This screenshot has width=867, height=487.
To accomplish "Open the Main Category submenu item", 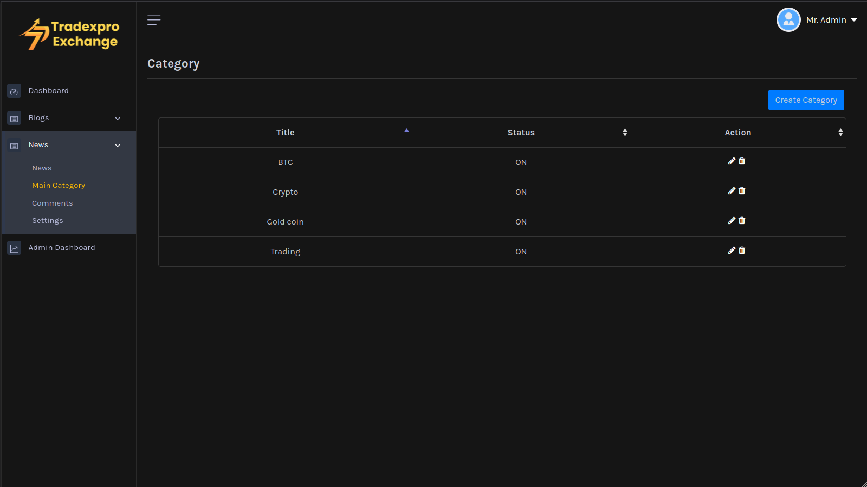I will tap(59, 186).
